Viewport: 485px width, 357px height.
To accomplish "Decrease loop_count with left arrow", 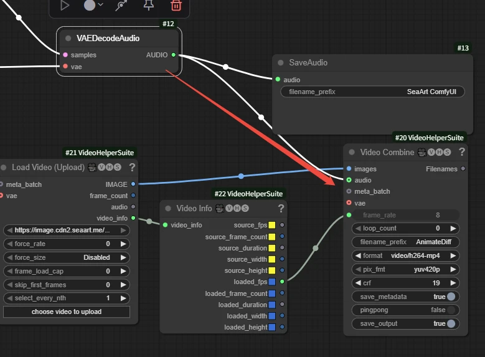I will pos(357,229).
